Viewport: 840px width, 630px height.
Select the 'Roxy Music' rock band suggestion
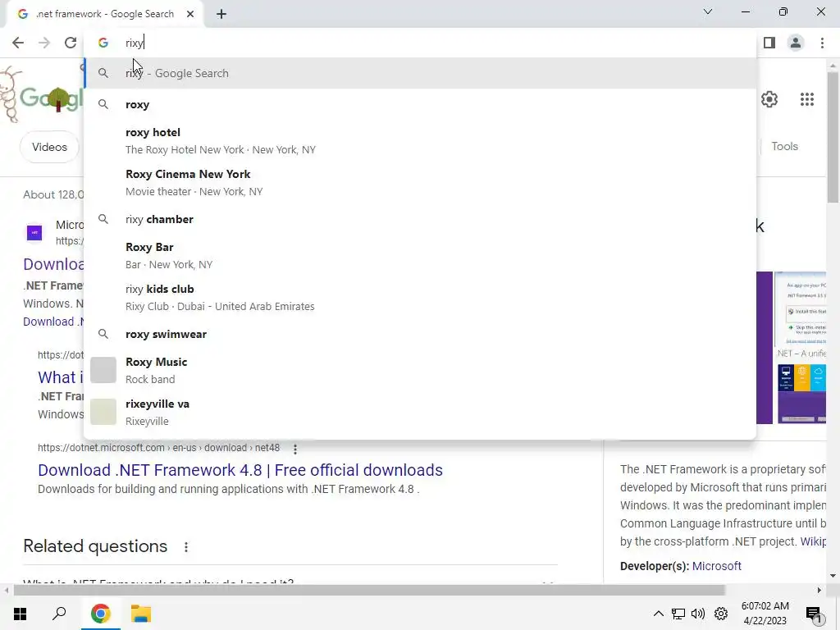tap(421, 370)
